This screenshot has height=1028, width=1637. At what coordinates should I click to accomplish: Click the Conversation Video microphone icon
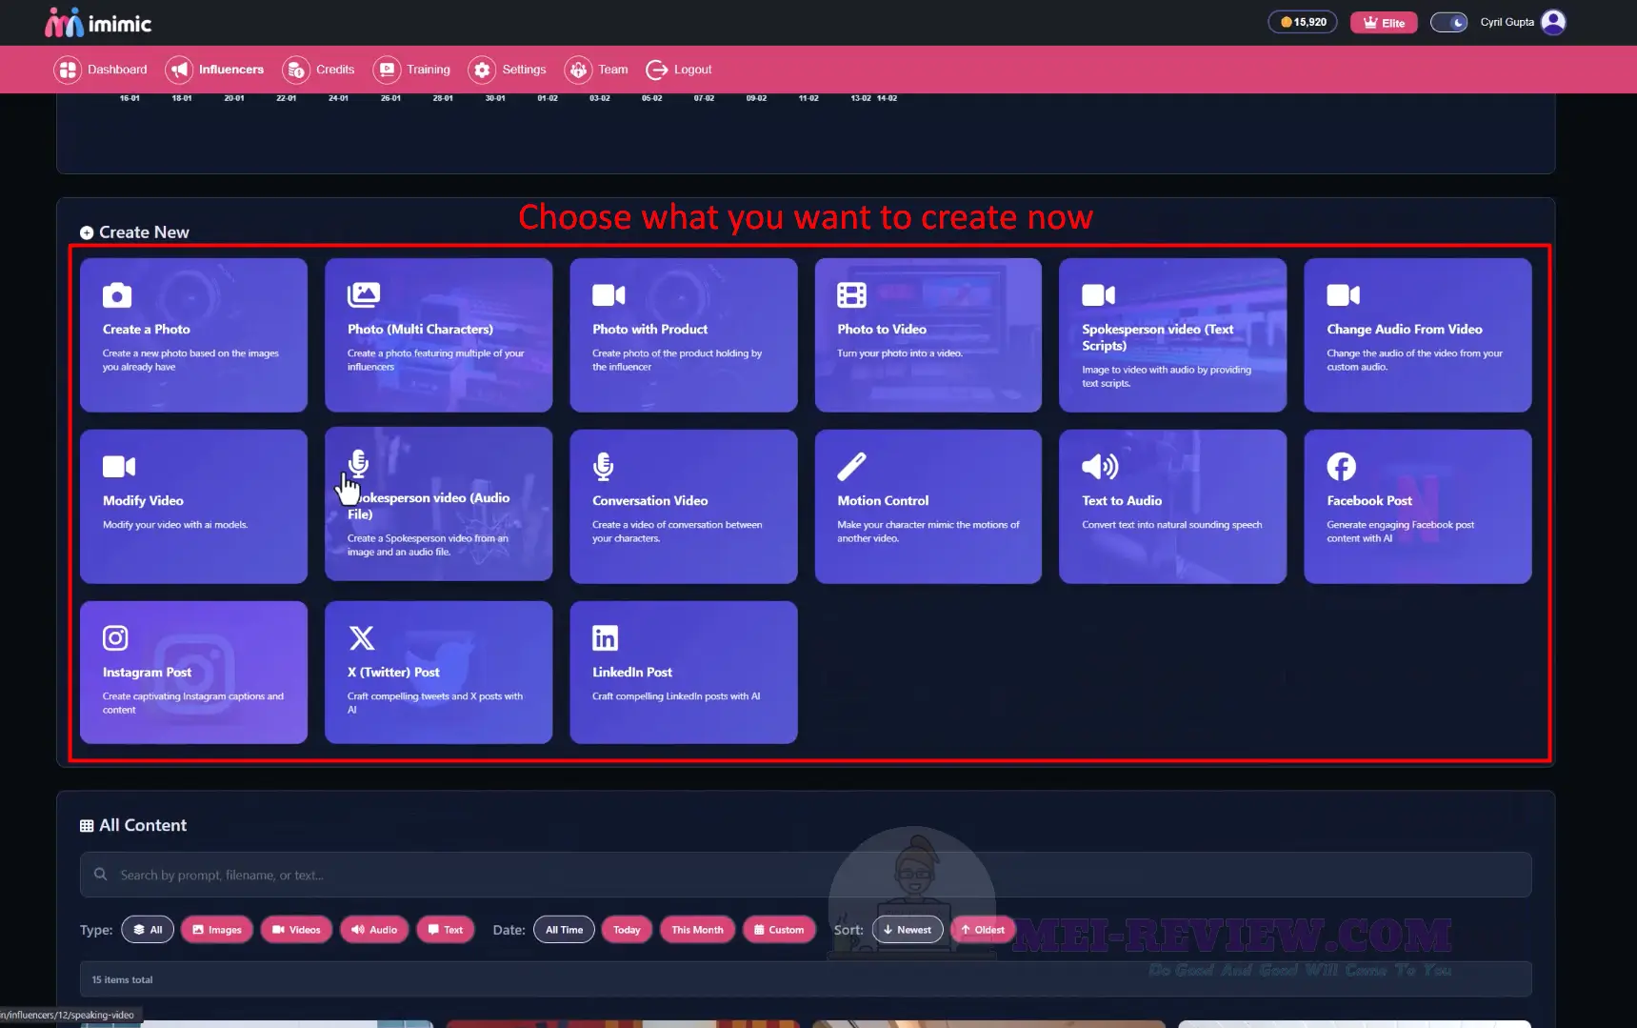point(603,467)
